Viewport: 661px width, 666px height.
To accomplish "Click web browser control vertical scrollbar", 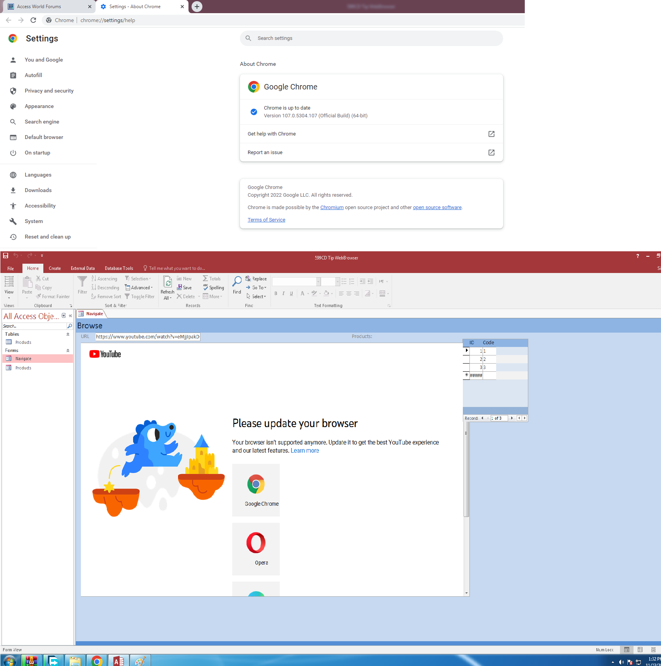I will [x=466, y=470].
